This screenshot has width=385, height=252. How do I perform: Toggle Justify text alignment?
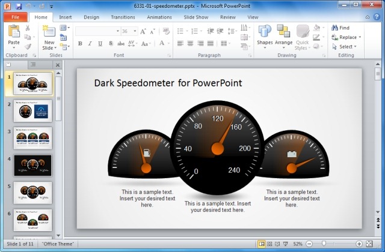211,44
